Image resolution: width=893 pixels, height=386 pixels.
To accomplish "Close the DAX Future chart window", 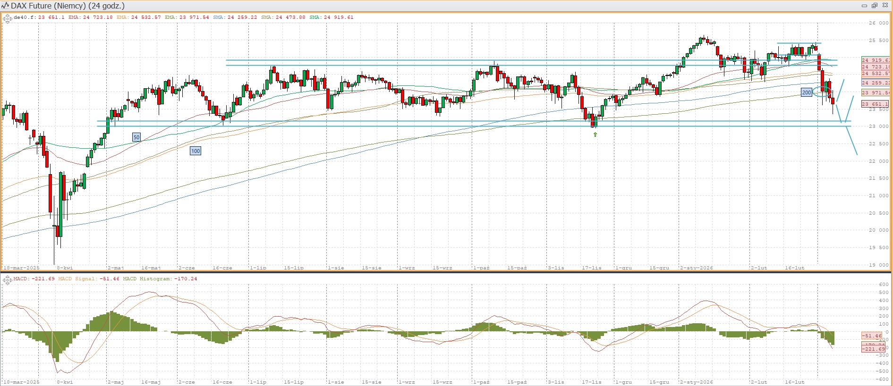I will 885,6.
